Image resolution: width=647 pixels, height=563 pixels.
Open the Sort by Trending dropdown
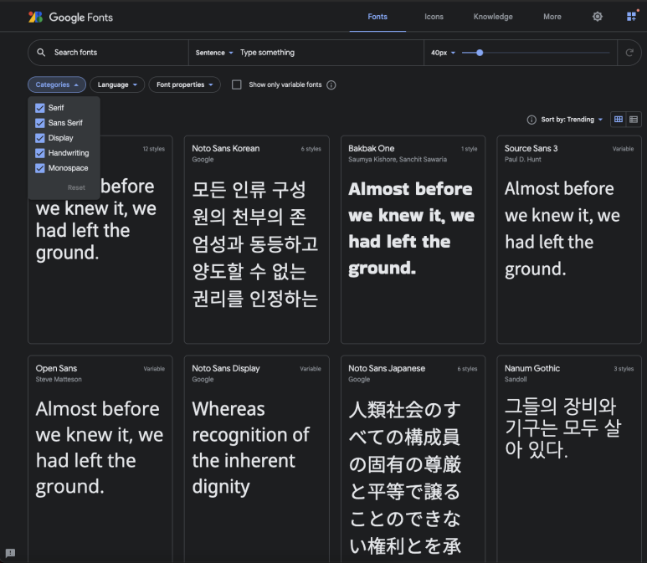pos(572,120)
